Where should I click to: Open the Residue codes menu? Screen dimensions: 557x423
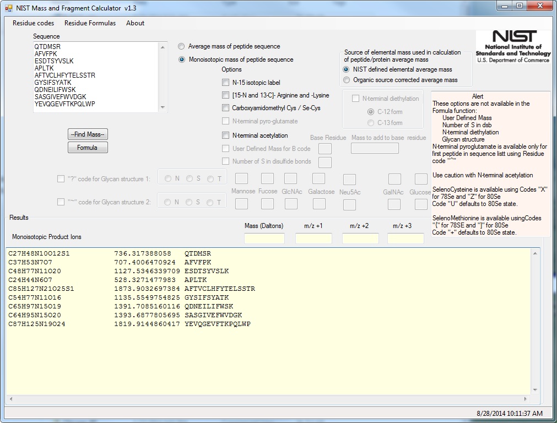tap(34, 23)
